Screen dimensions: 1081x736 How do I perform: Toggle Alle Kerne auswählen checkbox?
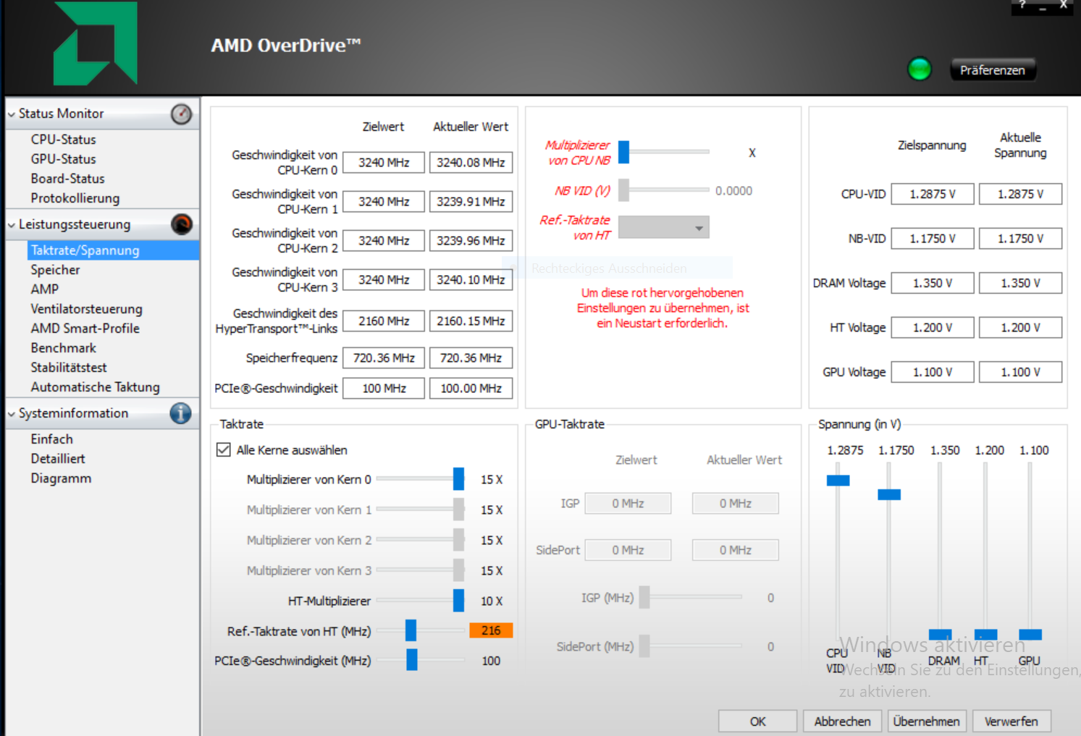(224, 449)
